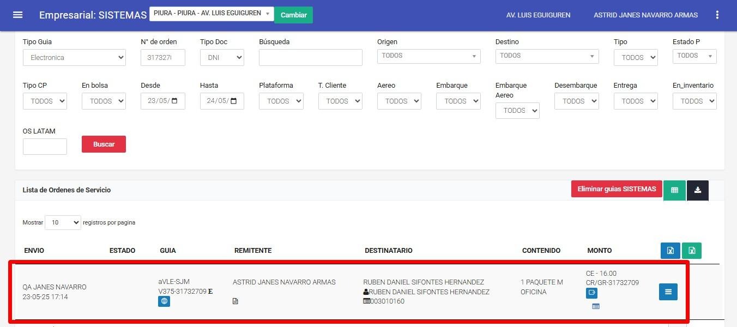Image resolution: width=737 pixels, height=327 pixels.
Task: Click the green table grid icon button
Action: pos(674,190)
